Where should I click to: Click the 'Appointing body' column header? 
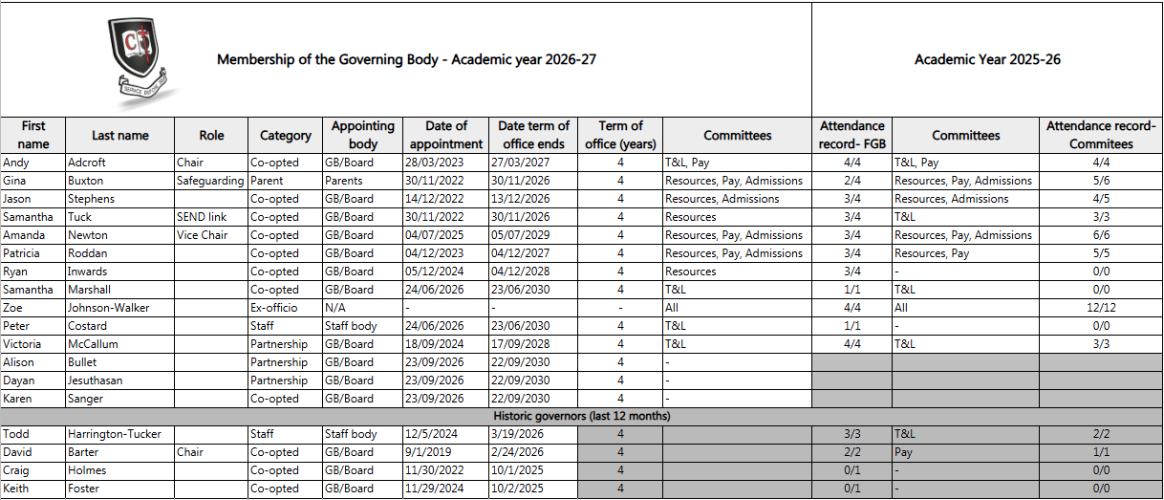pos(362,135)
